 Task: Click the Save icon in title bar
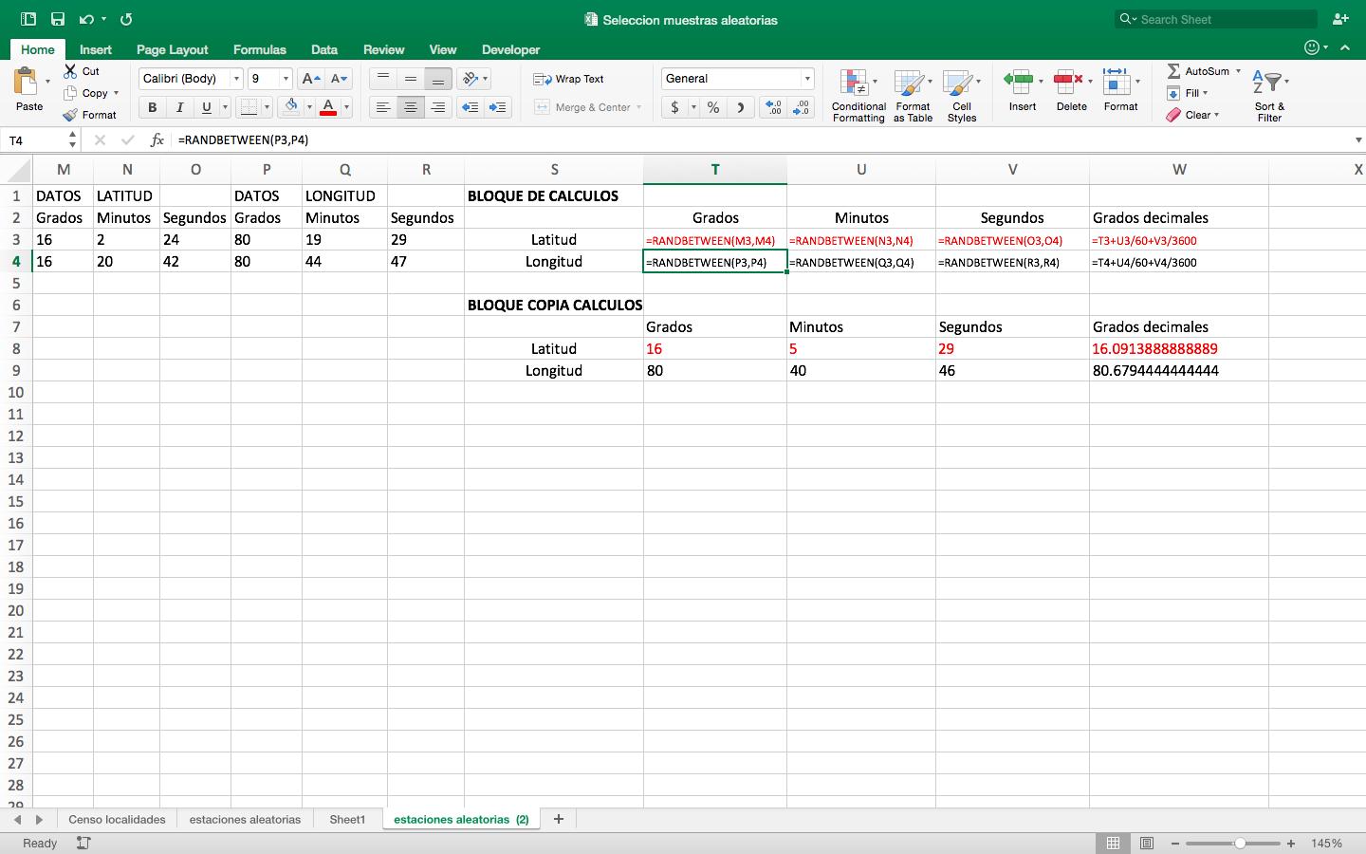click(x=58, y=19)
